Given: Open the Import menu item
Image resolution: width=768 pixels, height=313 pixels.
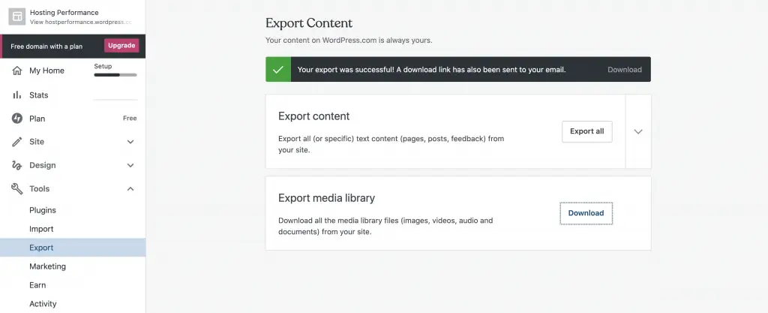Looking at the screenshot, I should click(x=41, y=229).
